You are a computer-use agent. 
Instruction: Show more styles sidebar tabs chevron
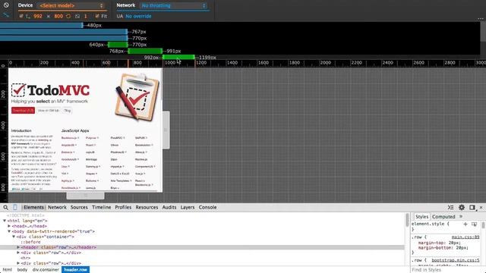(x=461, y=216)
